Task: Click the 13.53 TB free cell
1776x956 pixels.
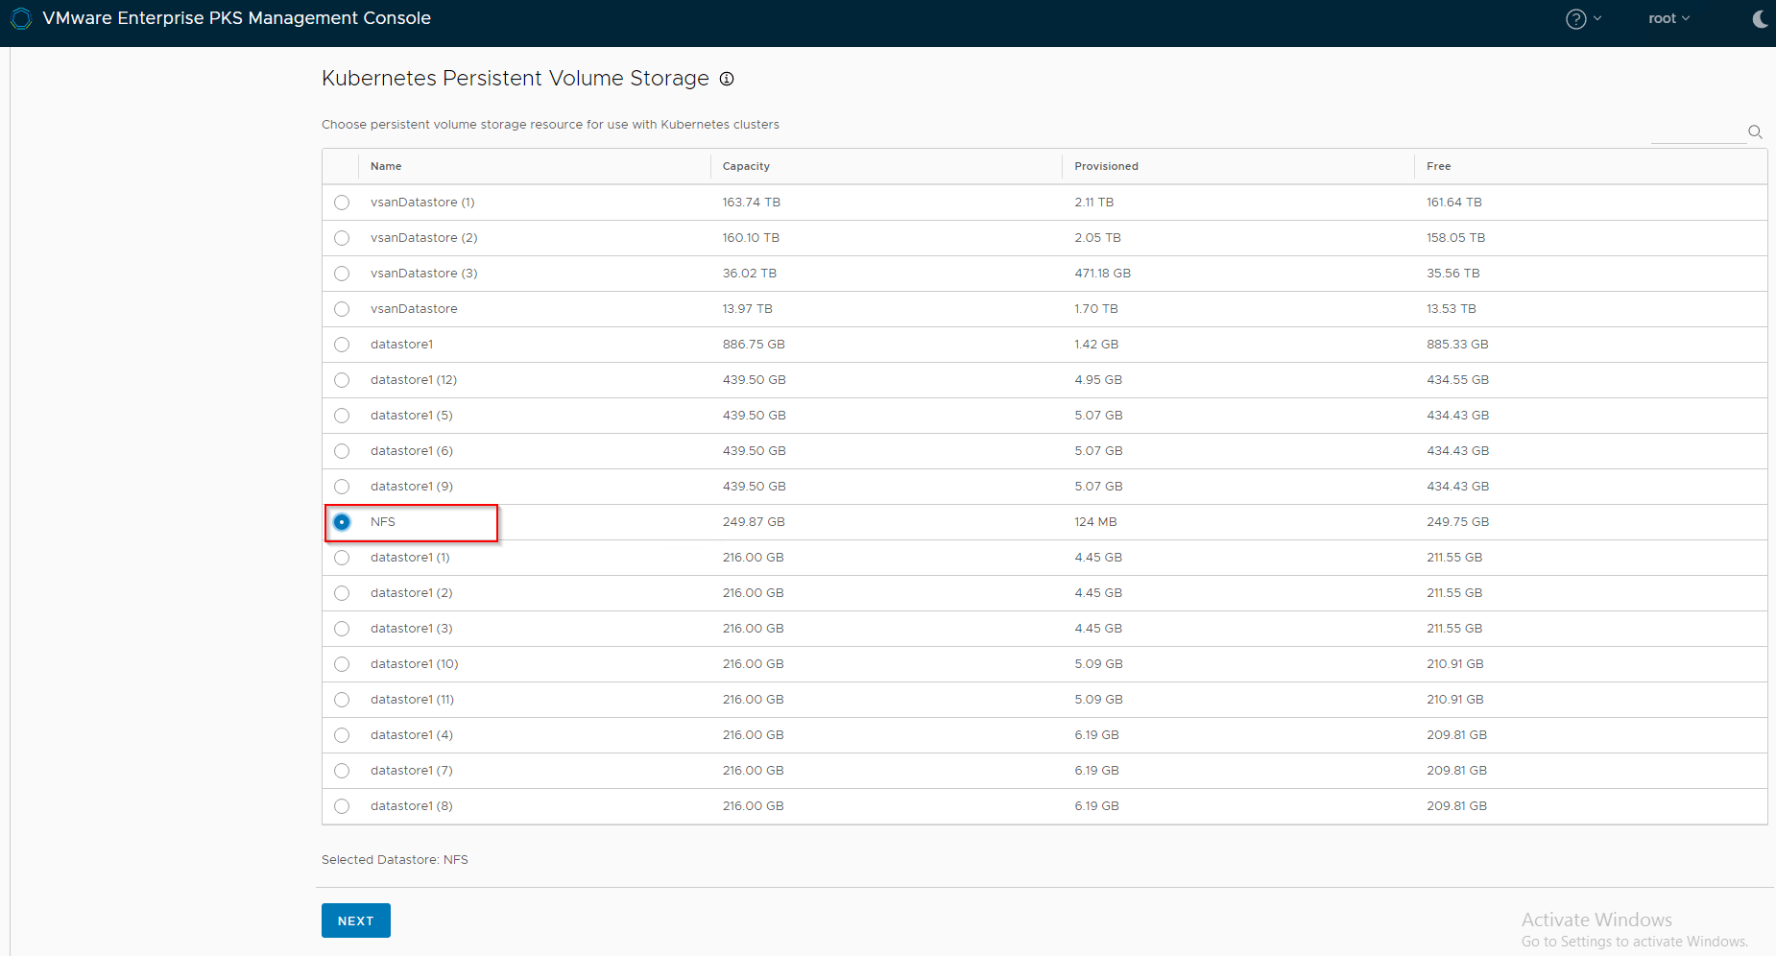Action: click(x=1452, y=309)
